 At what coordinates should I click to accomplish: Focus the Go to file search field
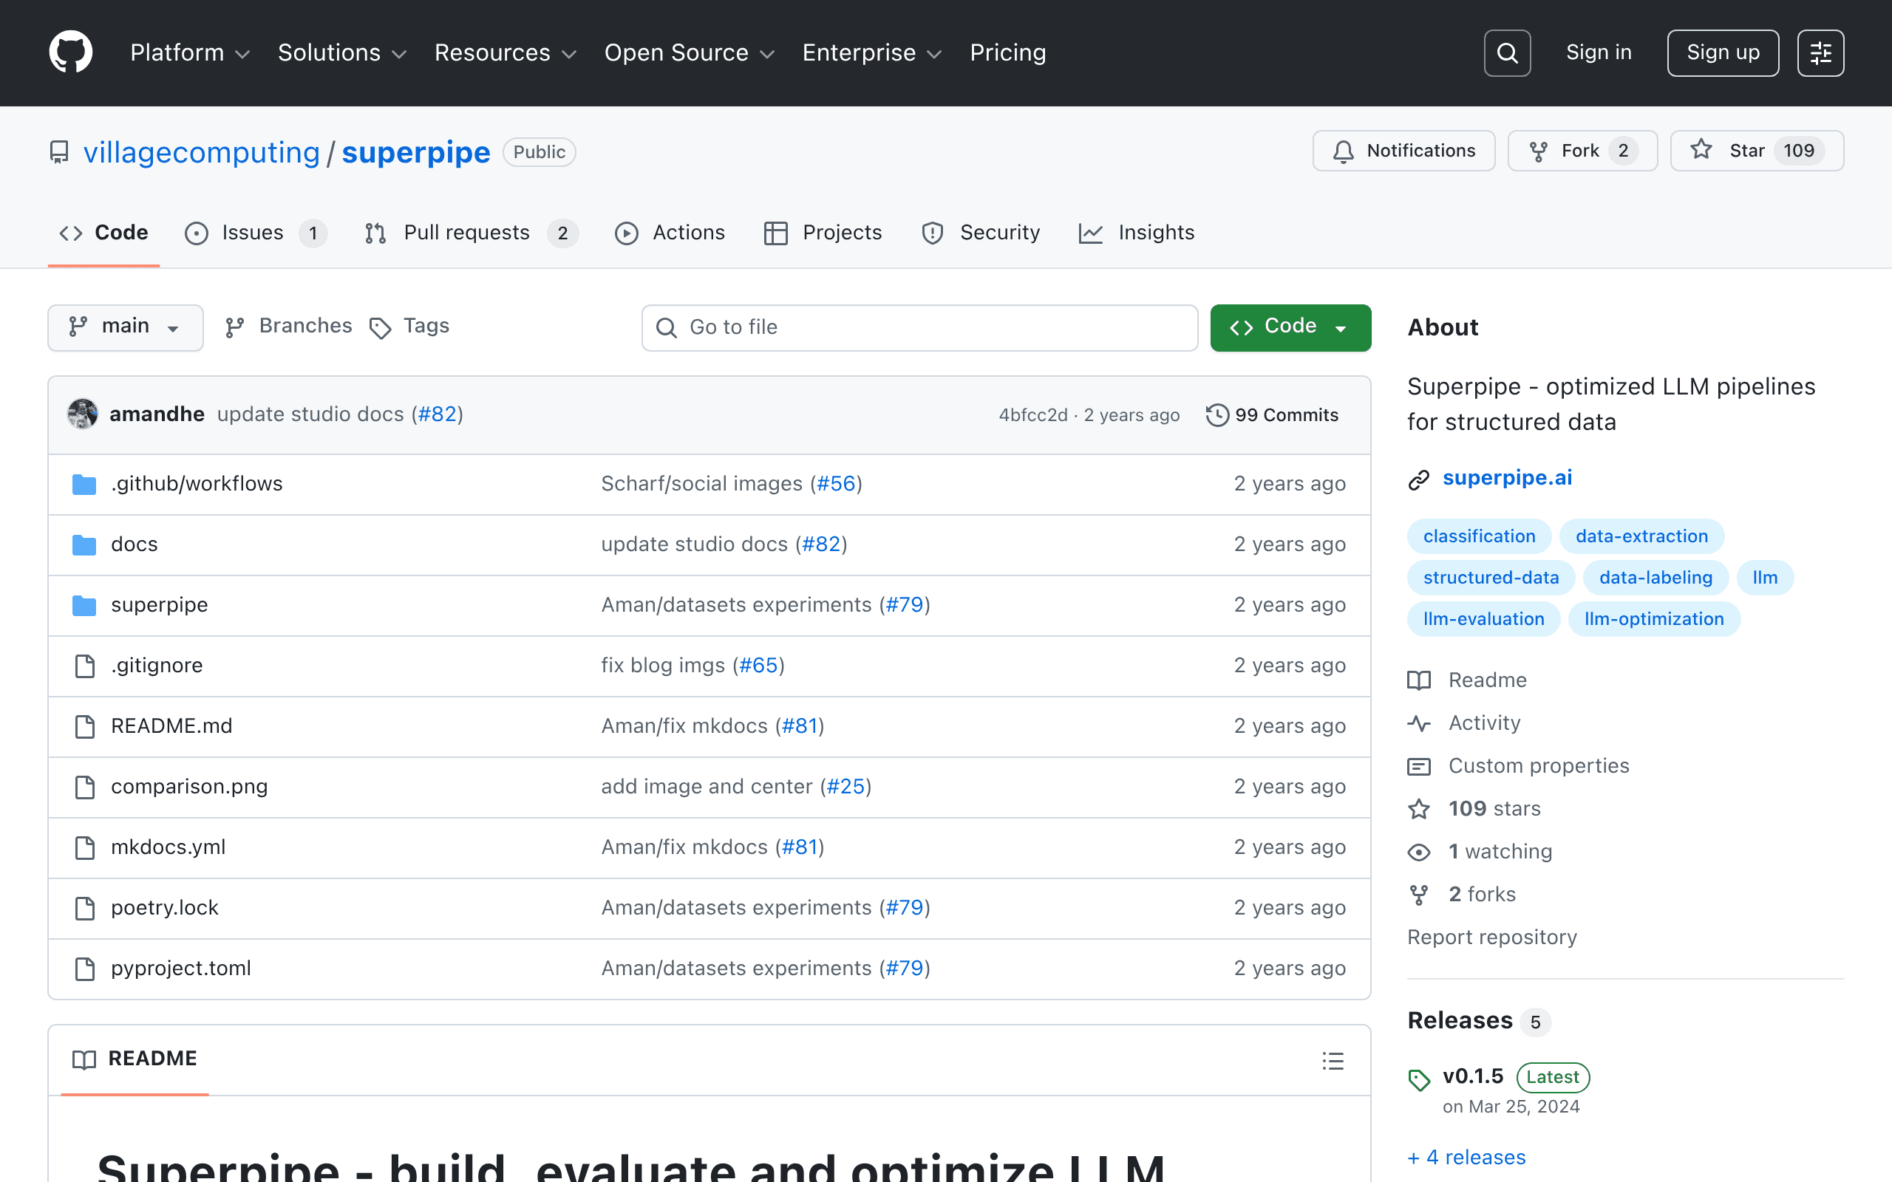click(x=919, y=327)
